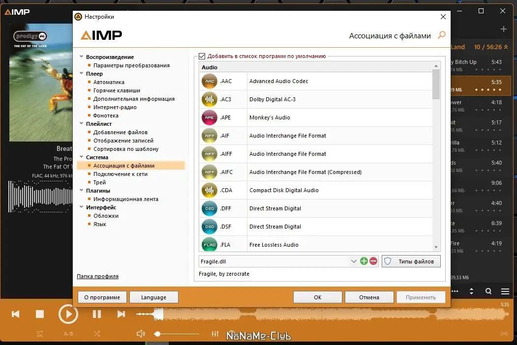Viewport: 517px width, 345px height.
Task: Select the 9:06 track in playlist
Action: (x=481, y=186)
